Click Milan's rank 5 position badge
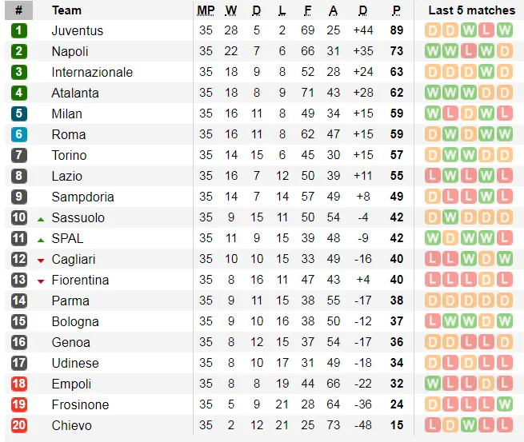 pos(19,113)
